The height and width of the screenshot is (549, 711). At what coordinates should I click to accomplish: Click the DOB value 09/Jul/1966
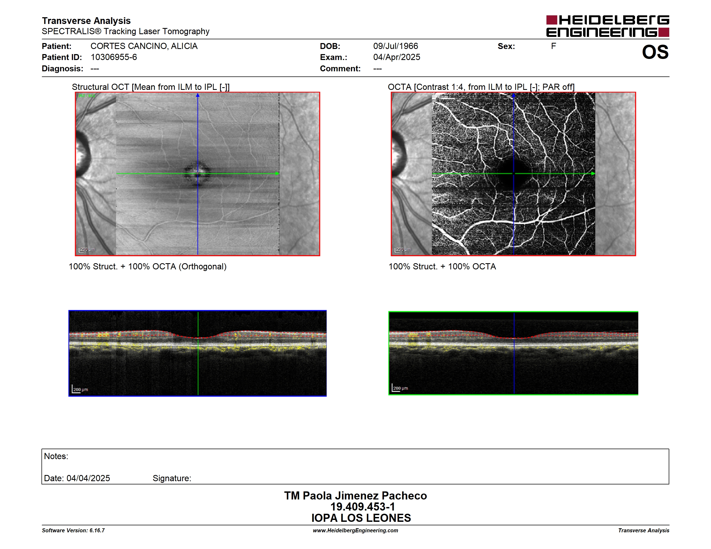396,46
